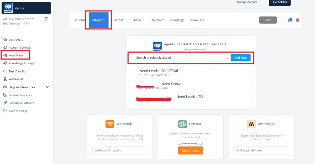Click the Agent Chat Bot logo in card
This screenshot has width=315, height=164.
157,46
